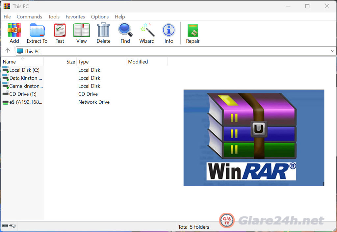Launch the Find magnifier tool
Viewport: 337px width, 232px height.
(x=125, y=30)
